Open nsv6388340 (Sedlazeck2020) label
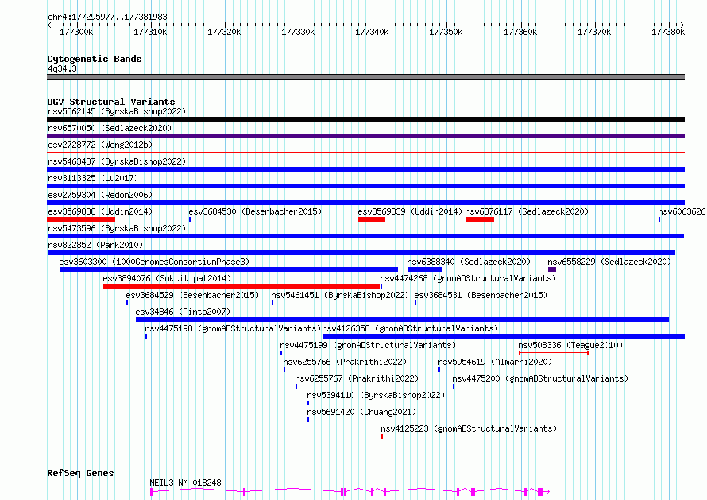 click(x=469, y=262)
